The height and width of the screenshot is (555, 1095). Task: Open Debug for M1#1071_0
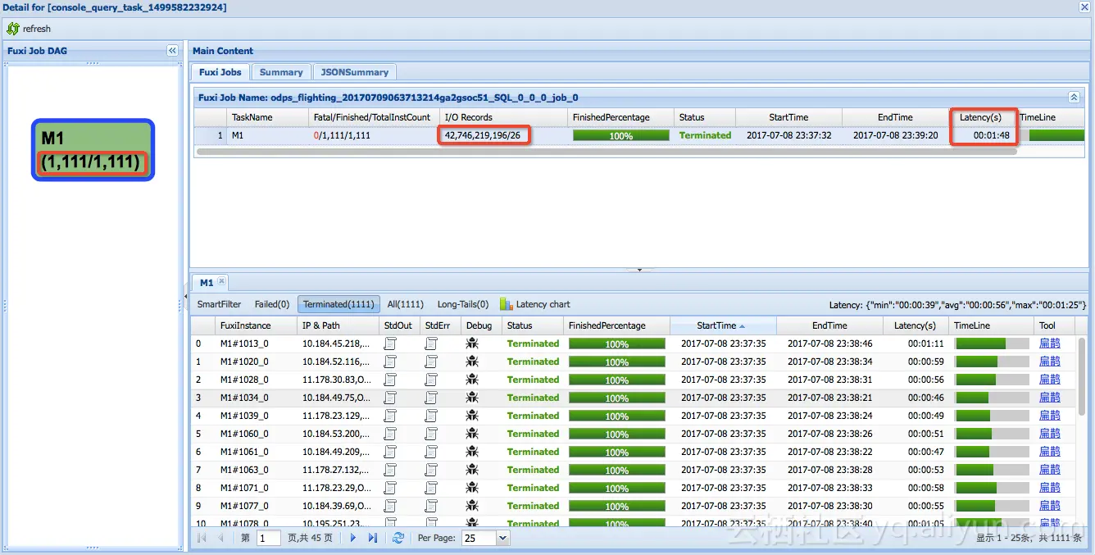click(x=472, y=488)
